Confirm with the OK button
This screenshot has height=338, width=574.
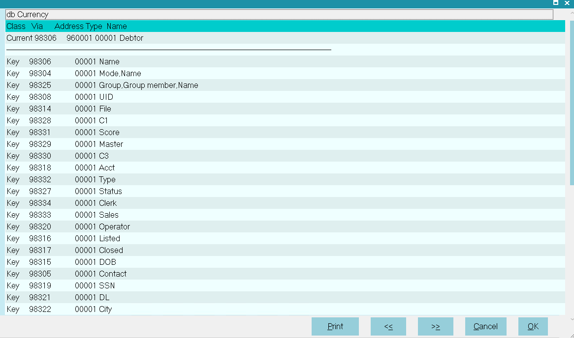[533, 326]
